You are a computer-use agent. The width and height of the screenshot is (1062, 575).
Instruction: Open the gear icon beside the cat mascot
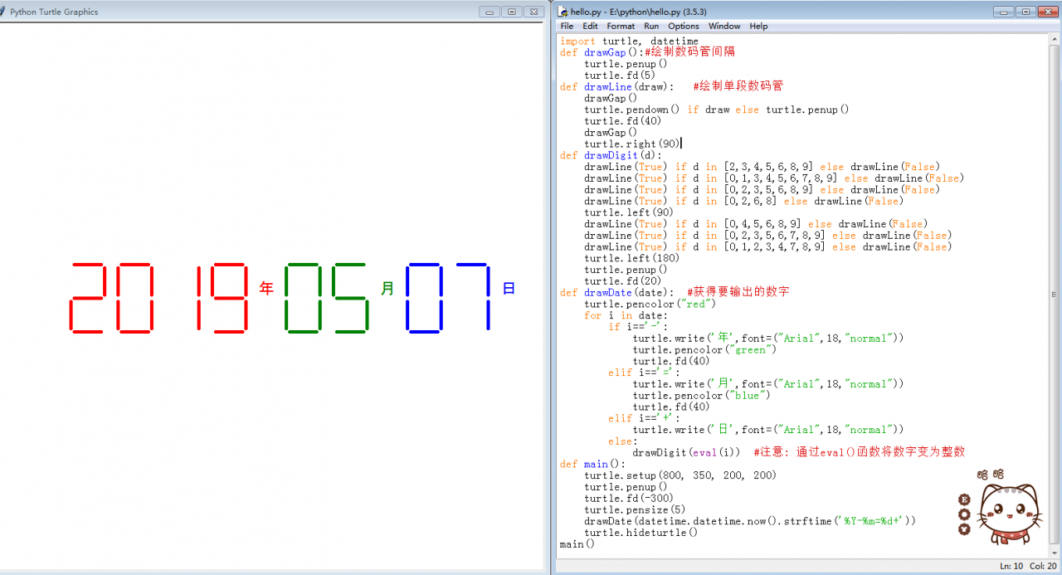tap(964, 514)
